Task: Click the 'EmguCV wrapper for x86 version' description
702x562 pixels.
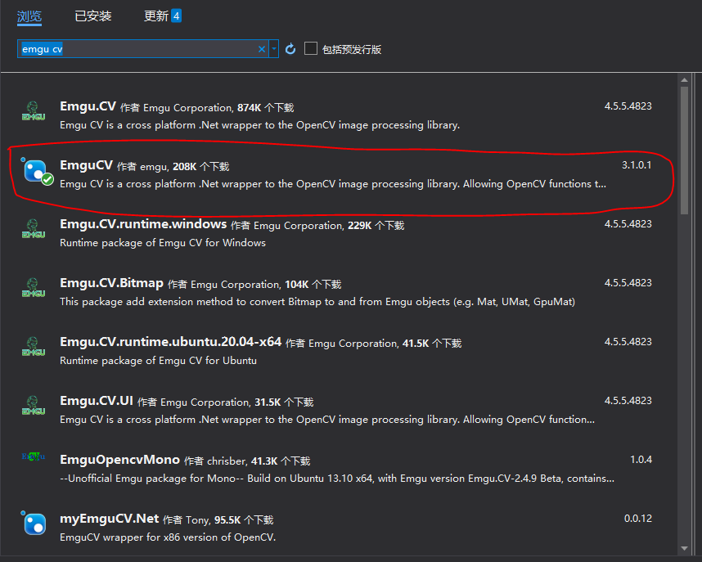Action: pyautogui.click(x=168, y=537)
